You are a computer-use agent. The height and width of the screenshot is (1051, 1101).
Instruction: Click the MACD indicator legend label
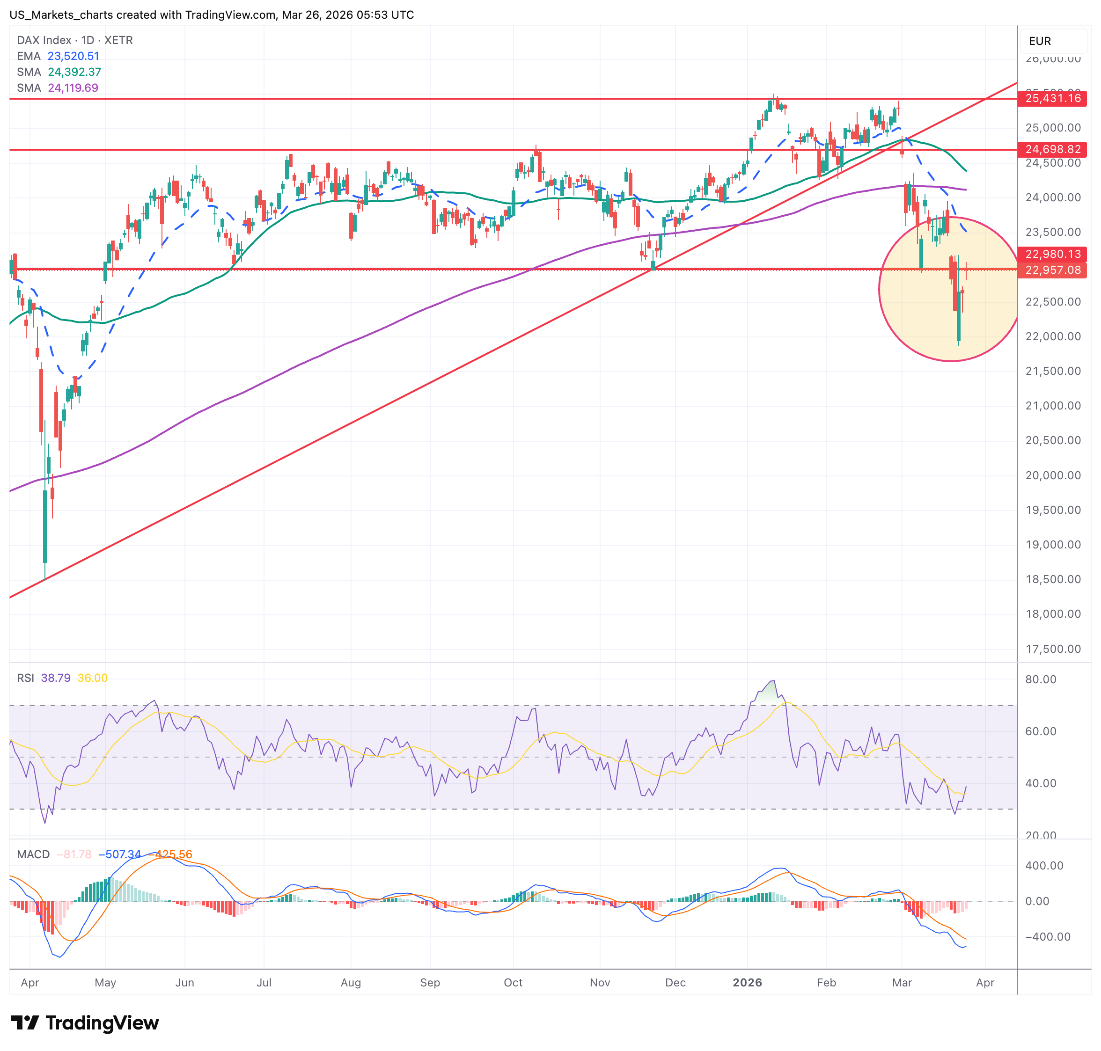33,854
